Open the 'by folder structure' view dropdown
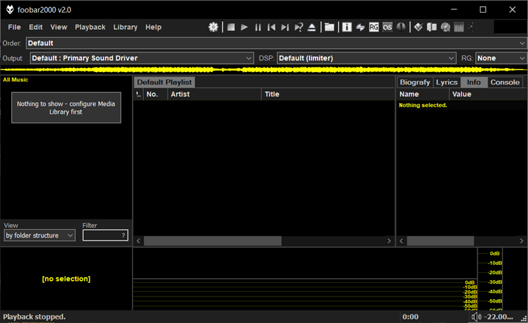The width and height of the screenshot is (528, 323). click(40, 235)
